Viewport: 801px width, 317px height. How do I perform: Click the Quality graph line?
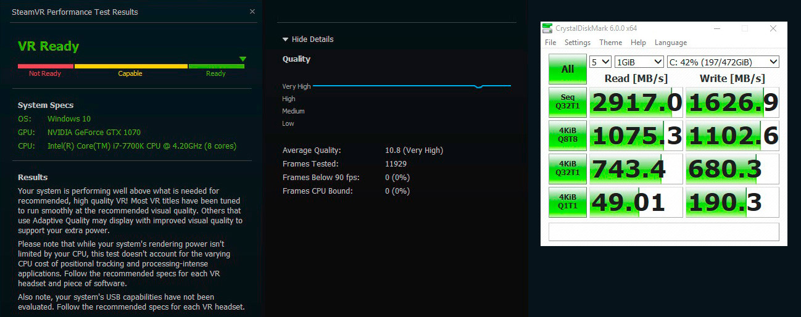(x=412, y=86)
